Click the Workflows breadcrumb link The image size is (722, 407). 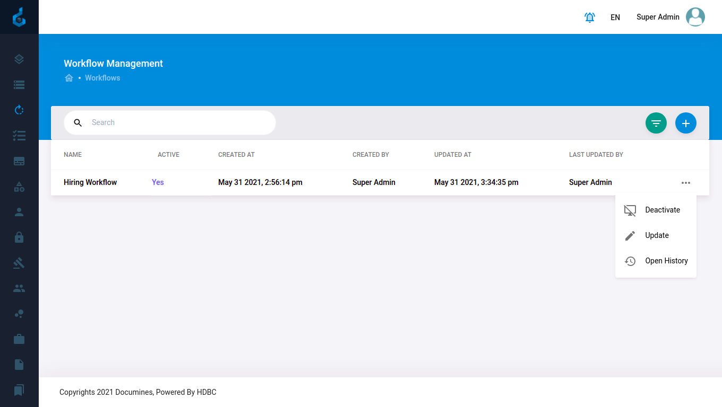102,78
